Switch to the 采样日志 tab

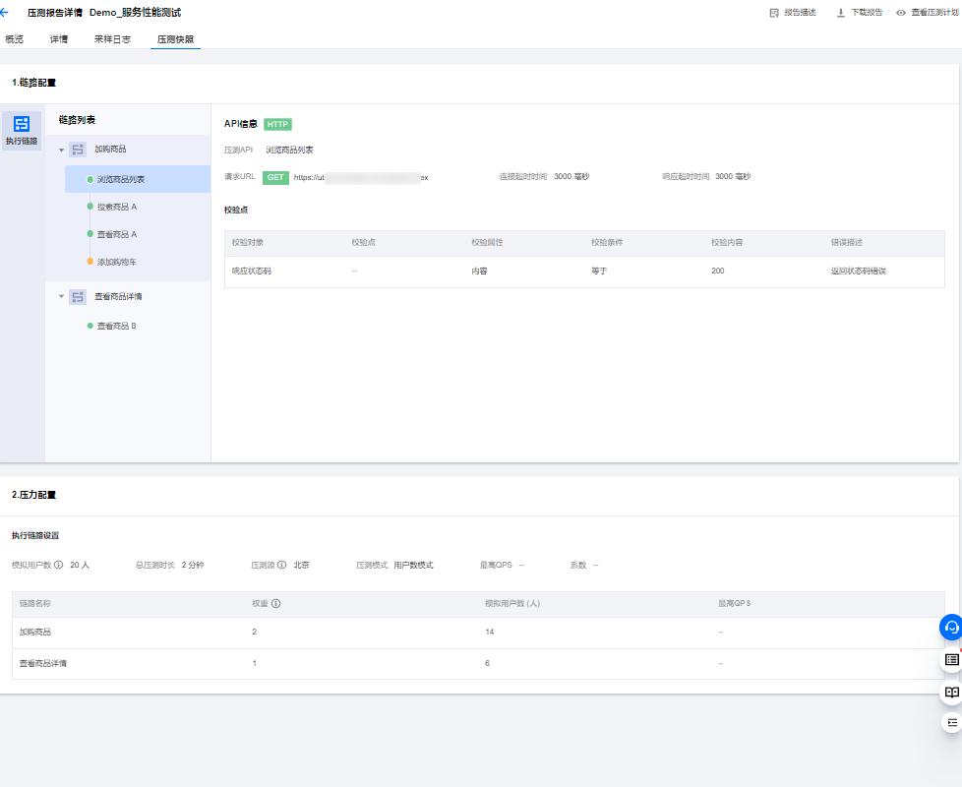point(112,39)
